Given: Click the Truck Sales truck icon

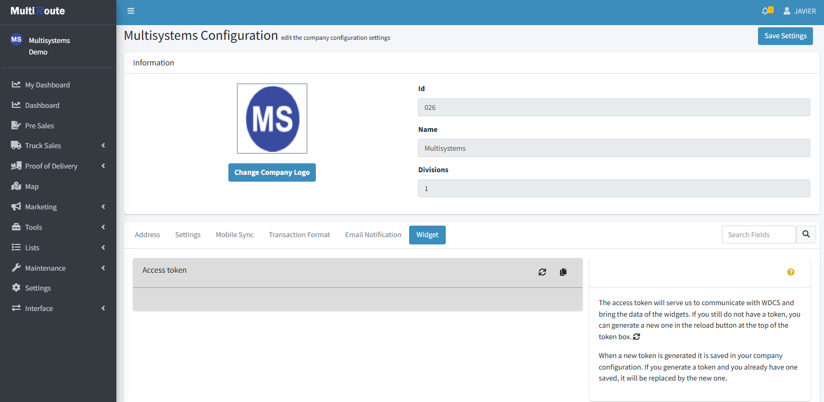Looking at the screenshot, I should tap(16, 146).
